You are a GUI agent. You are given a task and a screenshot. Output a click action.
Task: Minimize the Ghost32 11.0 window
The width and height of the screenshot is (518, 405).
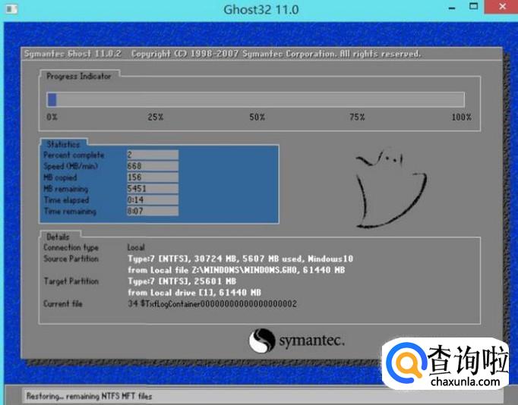click(452, 8)
